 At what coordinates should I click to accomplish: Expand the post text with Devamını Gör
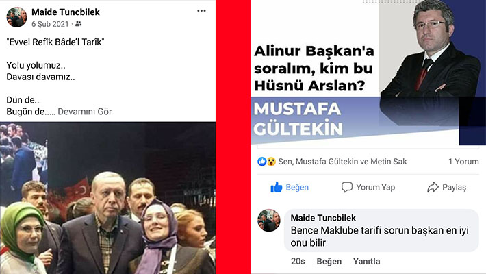click(85, 112)
